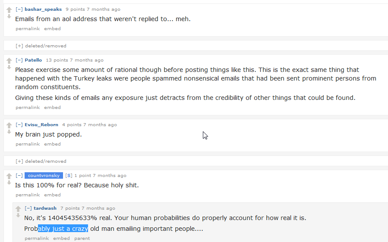388x242 pixels.
Task: Downvote bashar_speaks' comment
Action: 9,16
